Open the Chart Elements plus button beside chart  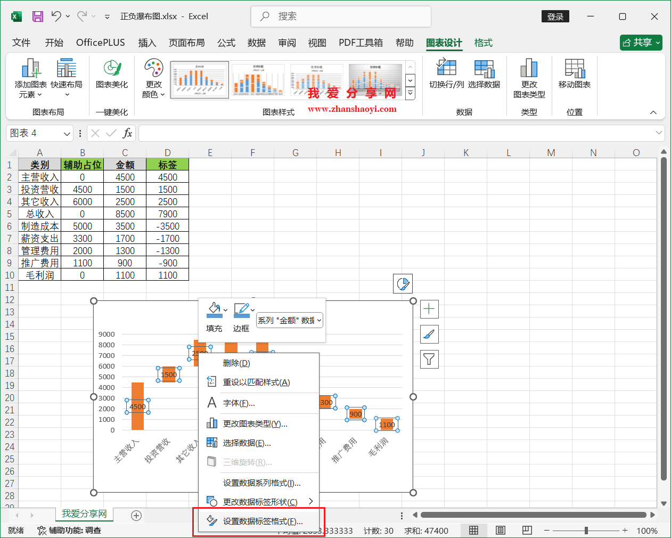tap(429, 309)
